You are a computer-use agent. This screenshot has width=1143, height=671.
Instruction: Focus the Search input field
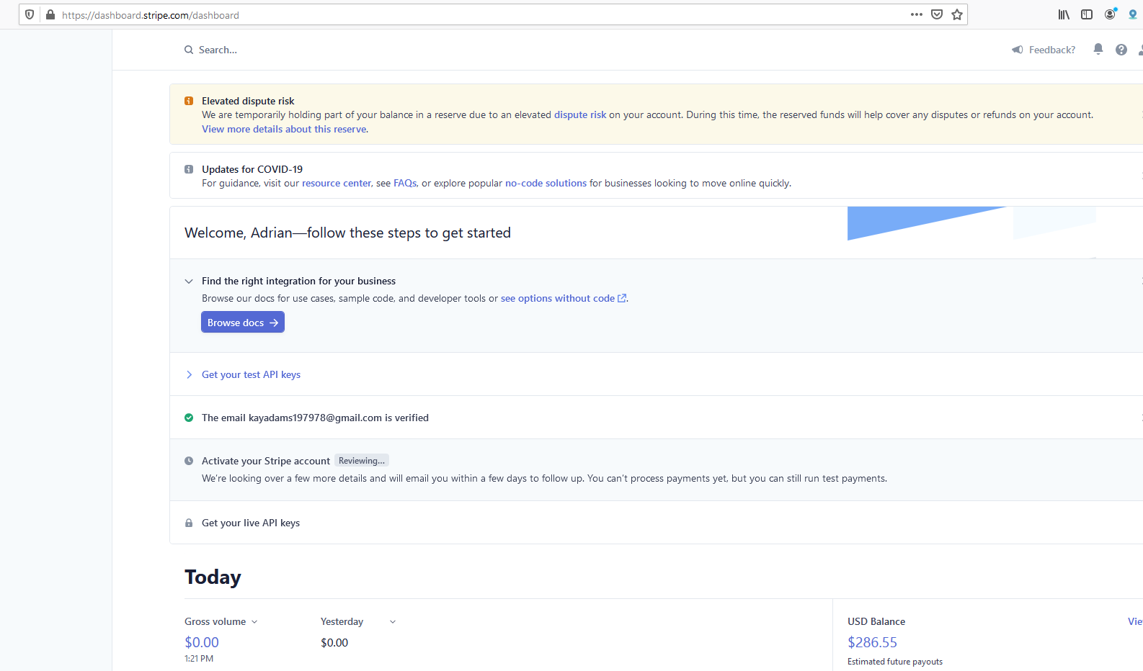click(218, 50)
